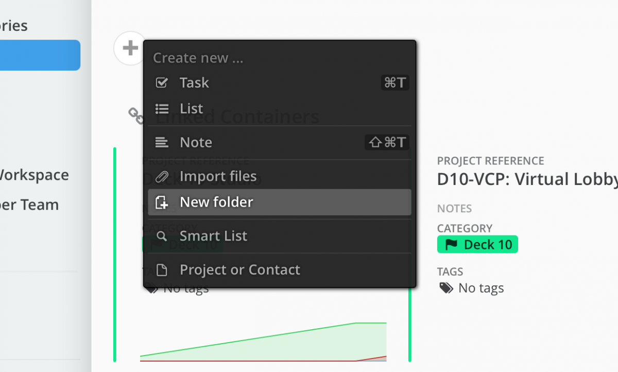
Task: Select Task from the Create new menu
Action: point(194,82)
